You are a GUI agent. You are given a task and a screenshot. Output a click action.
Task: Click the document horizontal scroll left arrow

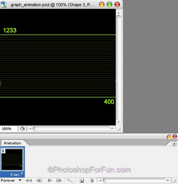[30, 128]
